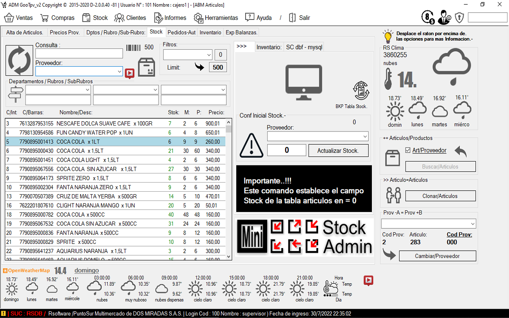Screen dimensions: 509x318
Task: Click the Mini Stock Admin logo
Action: point(305,237)
